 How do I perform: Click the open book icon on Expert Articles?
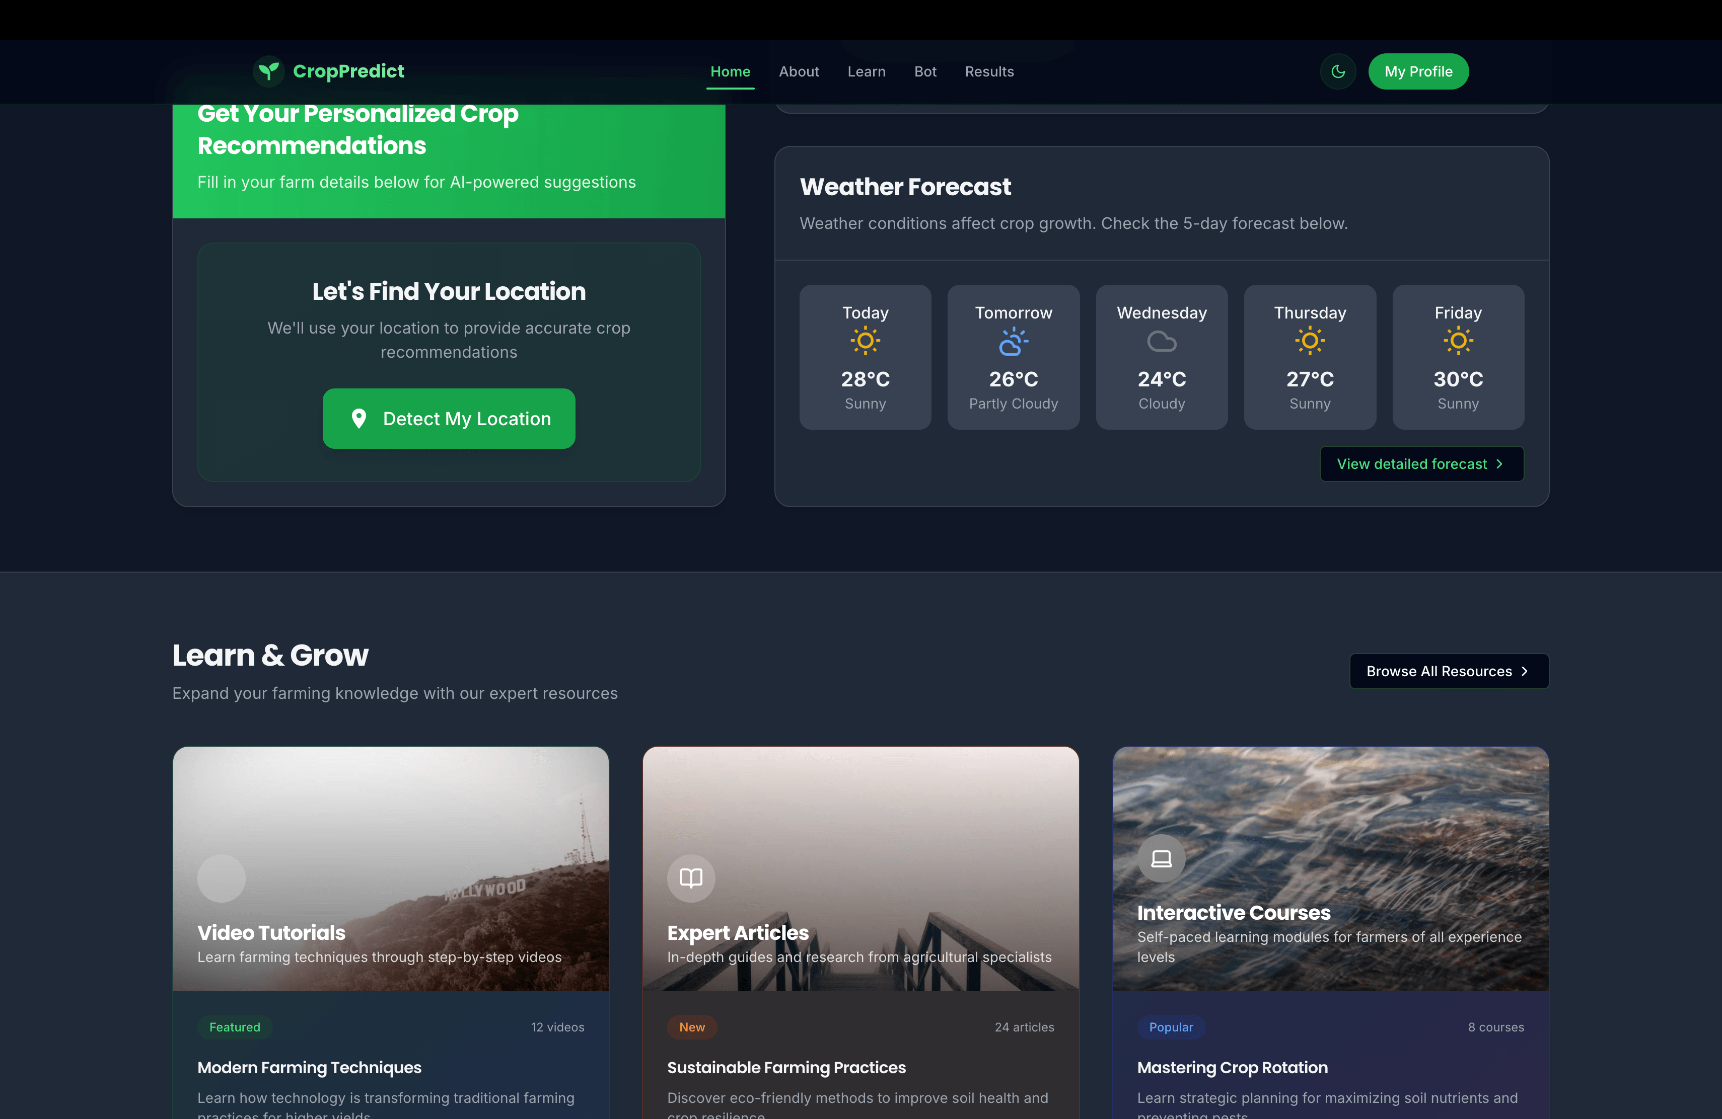(691, 877)
